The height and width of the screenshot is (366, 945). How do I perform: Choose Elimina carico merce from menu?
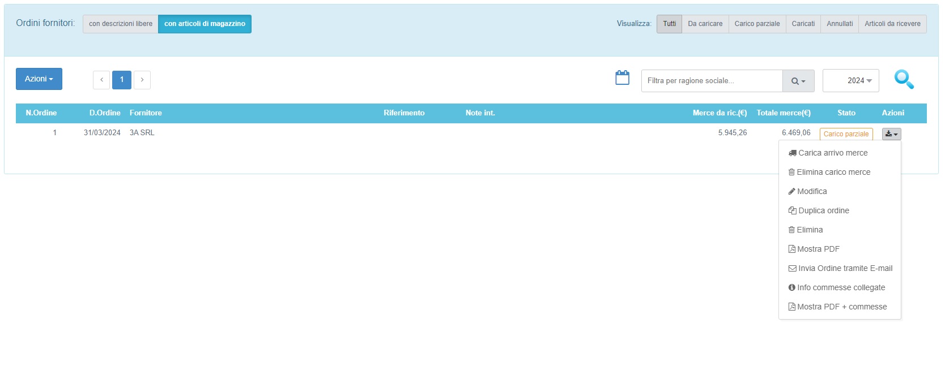click(833, 172)
